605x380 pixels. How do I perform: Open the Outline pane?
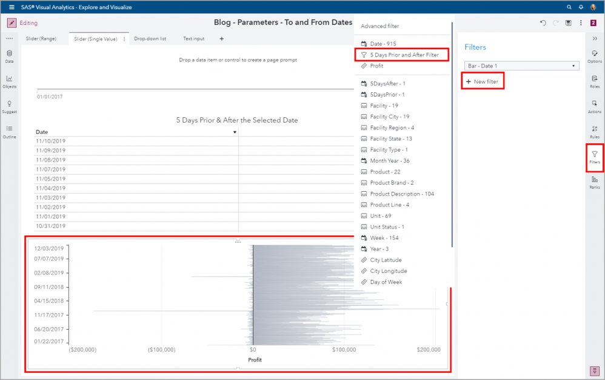pyautogui.click(x=9, y=132)
